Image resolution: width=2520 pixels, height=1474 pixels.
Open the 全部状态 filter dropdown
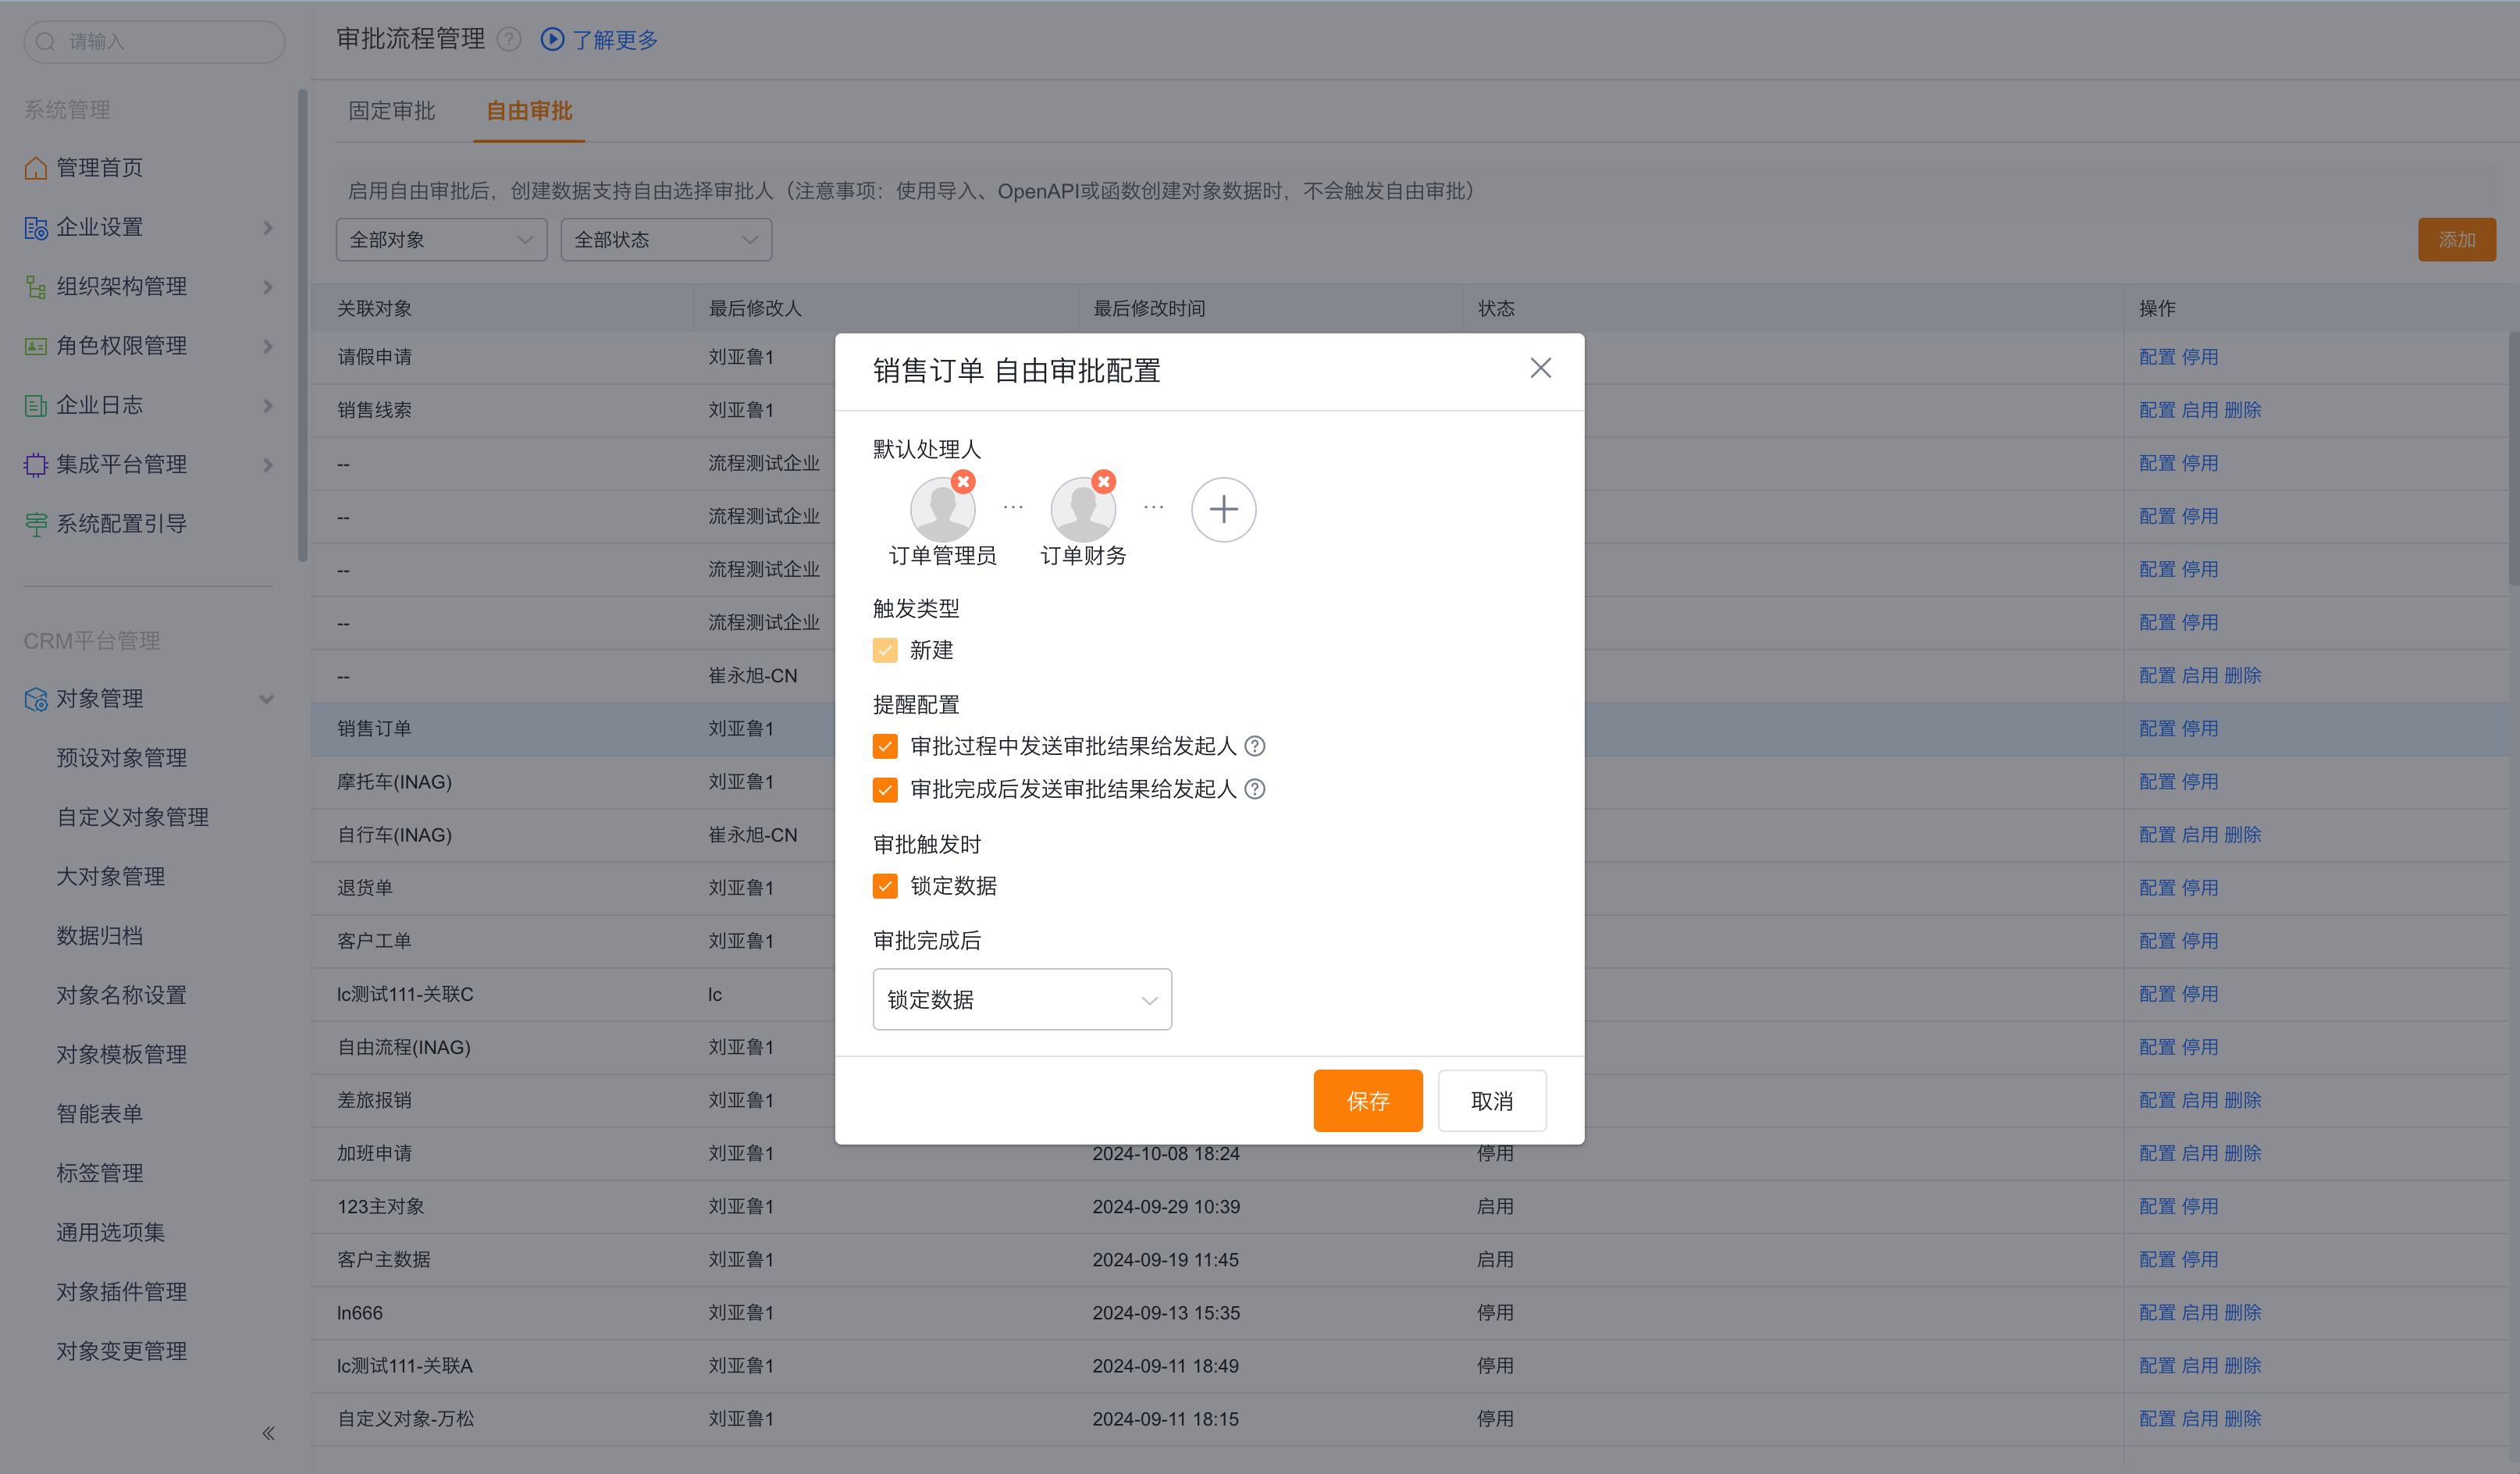coord(666,240)
